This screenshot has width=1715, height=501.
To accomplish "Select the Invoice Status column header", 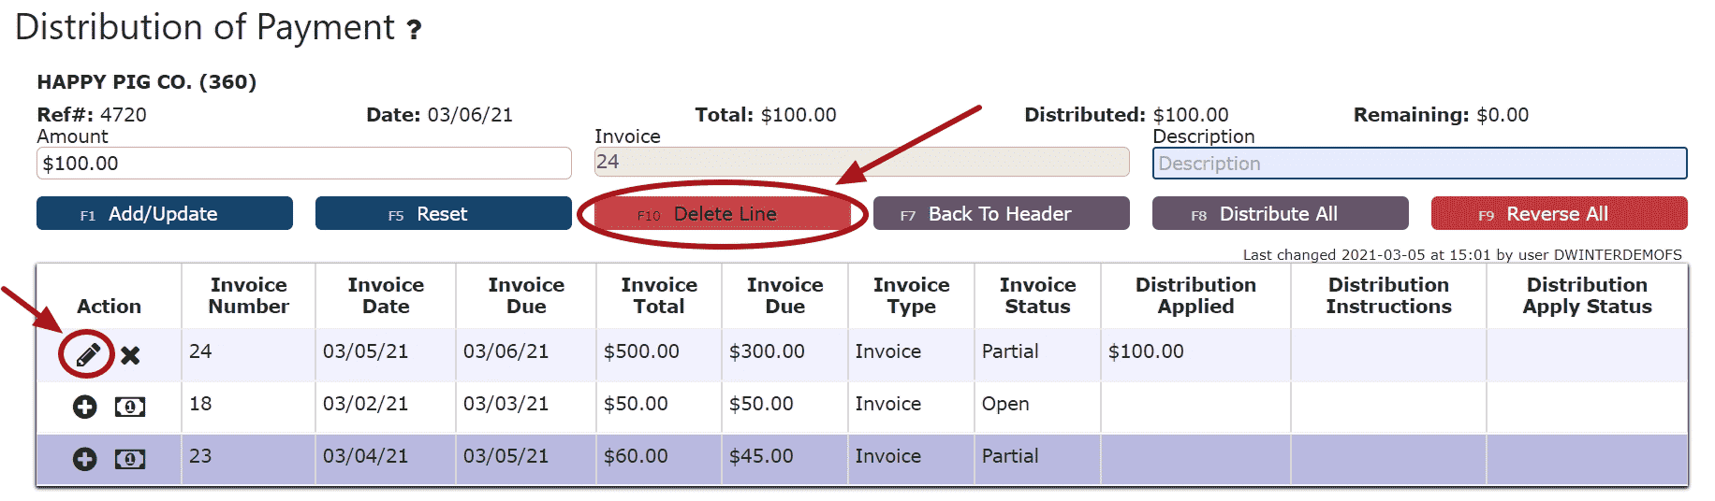I will coord(1037,295).
